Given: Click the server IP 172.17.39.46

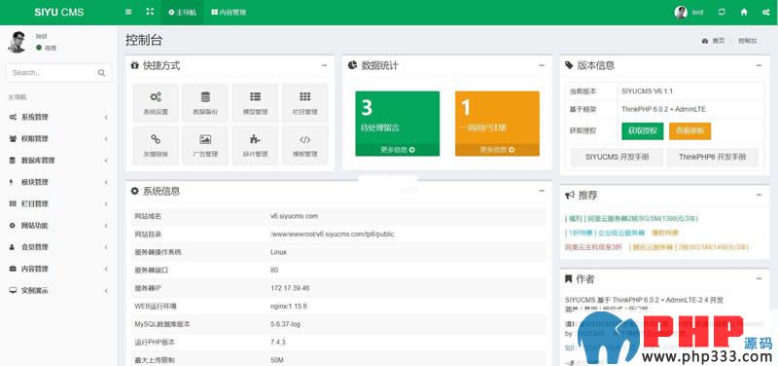Looking at the screenshot, I should pyautogui.click(x=290, y=288).
